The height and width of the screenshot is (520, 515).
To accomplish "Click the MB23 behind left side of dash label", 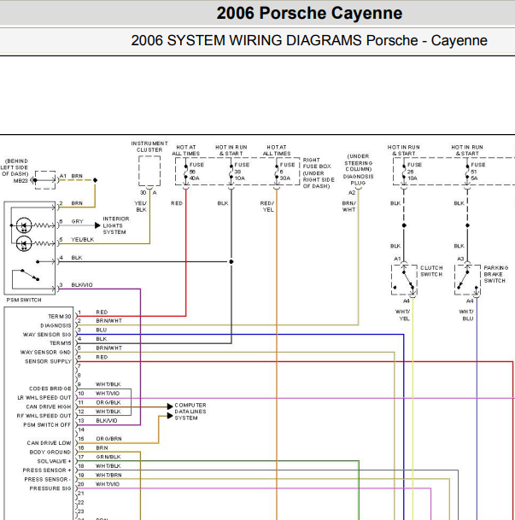I will (15, 171).
